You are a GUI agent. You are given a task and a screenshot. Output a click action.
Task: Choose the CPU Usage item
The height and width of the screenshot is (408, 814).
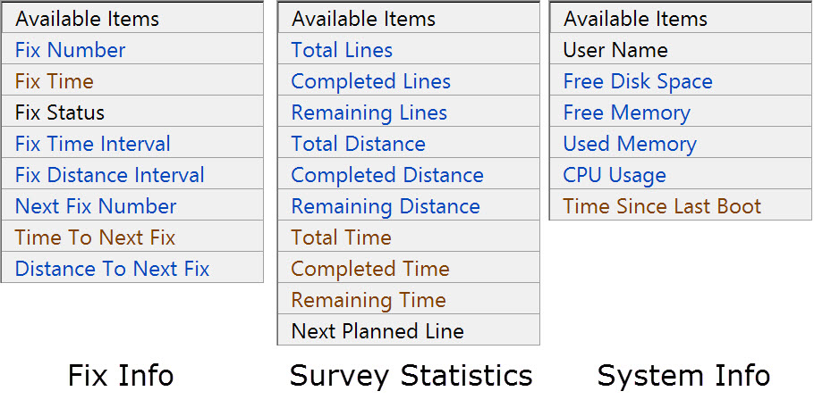pos(615,175)
